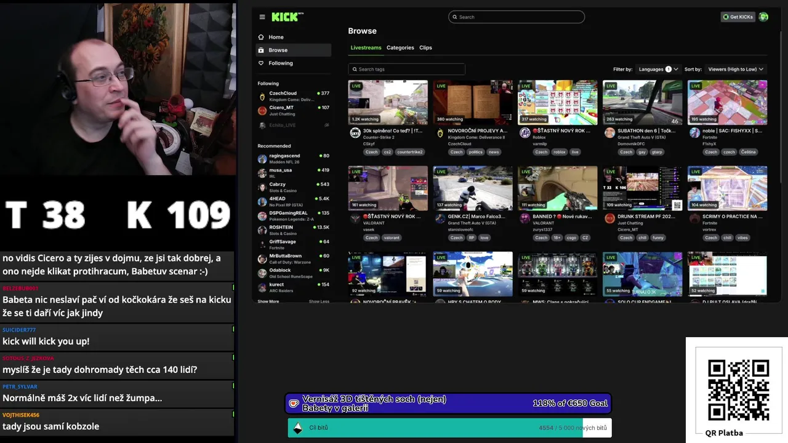Open the Kick hamburger menu icon
Viewport: 788px width, 443px height.
262,17
